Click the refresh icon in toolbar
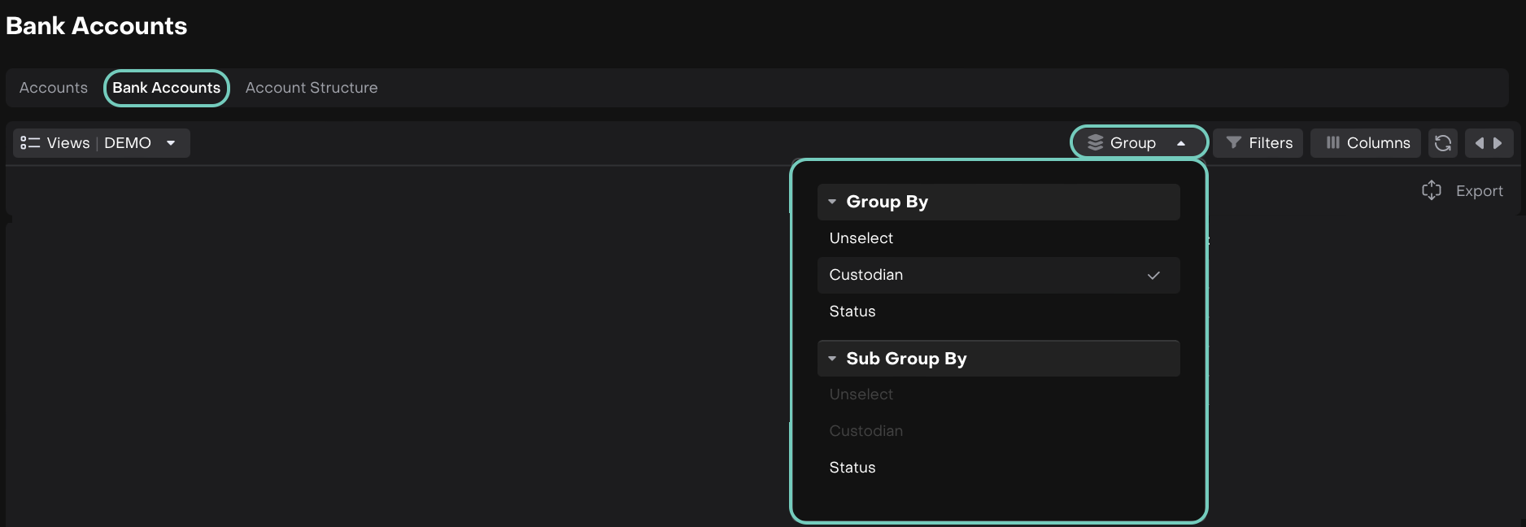This screenshot has width=1526, height=527. point(1442,143)
